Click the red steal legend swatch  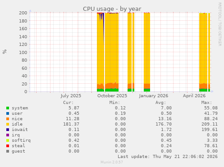pos(8,146)
